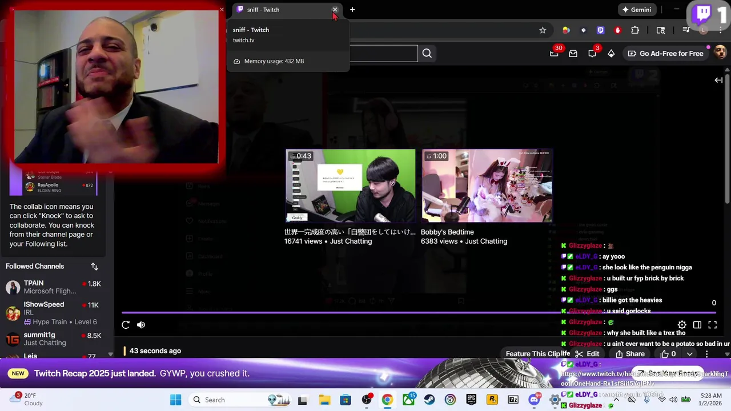Open the Twitch inbox tray icon
Image resolution: width=731 pixels, height=411 pixels.
[x=573, y=54]
